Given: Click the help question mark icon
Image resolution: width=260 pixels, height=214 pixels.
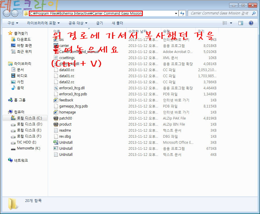Looking at the screenshot, I should (x=251, y=23).
